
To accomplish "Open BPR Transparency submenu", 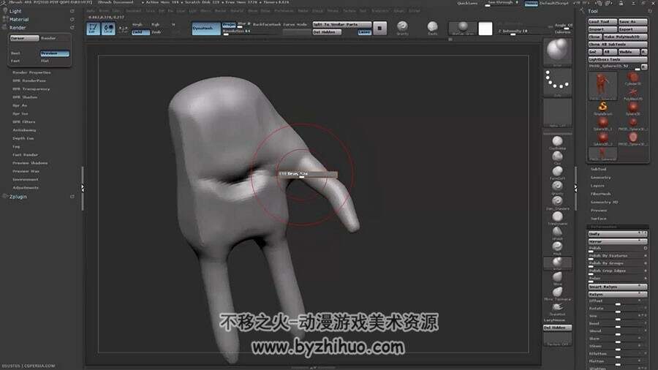I will [x=31, y=89].
